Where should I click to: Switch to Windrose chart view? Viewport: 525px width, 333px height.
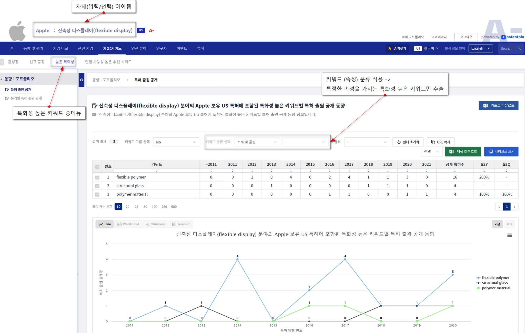(155, 224)
